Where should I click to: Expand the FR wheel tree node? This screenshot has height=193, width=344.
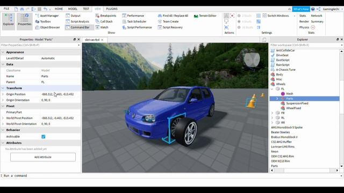[x=273, y=113]
